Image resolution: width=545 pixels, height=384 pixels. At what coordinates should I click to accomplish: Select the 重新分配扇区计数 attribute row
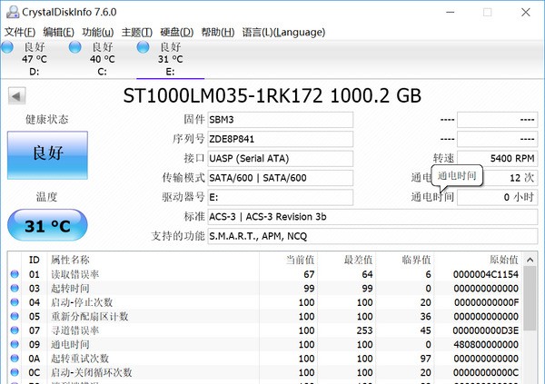click(265, 316)
